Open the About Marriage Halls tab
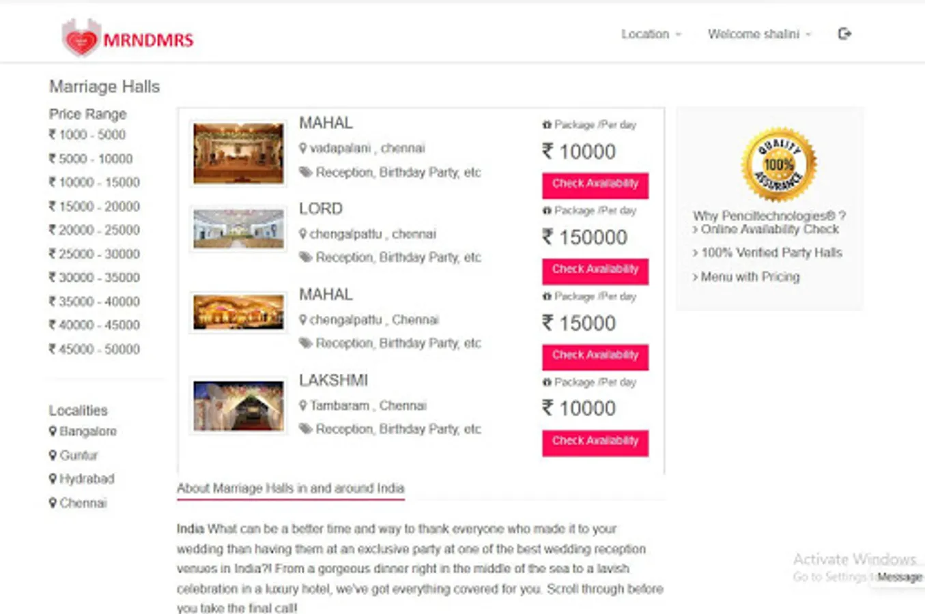925x614 pixels. point(290,488)
